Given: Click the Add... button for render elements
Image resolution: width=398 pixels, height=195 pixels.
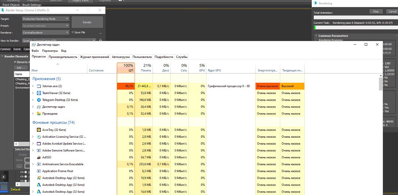Looking at the screenshot, I should pos(21,68).
